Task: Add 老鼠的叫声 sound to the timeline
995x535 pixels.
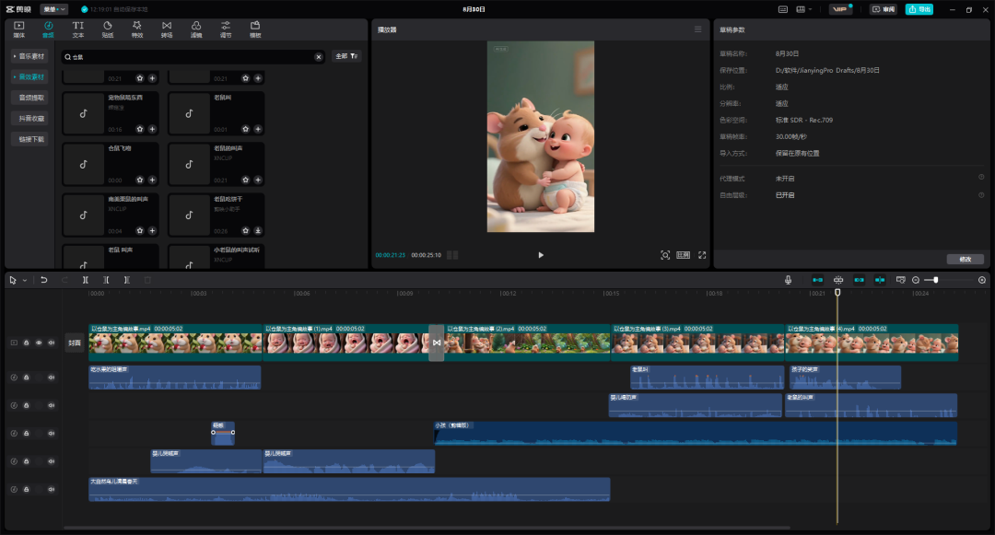Action: point(258,180)
